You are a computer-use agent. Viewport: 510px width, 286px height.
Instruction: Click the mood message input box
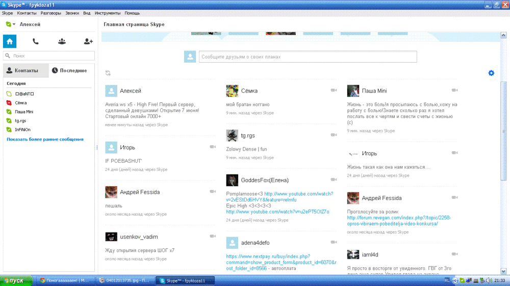[x=308, y=57]
